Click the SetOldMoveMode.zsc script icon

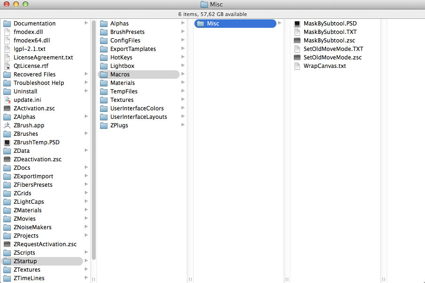click(x=297, y=58)
